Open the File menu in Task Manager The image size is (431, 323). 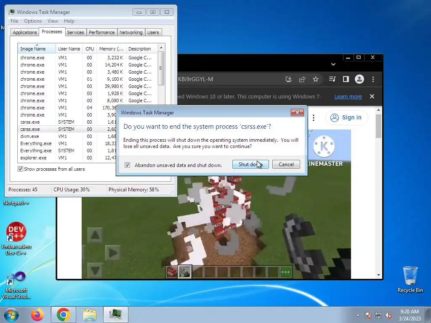pos(14,21)
